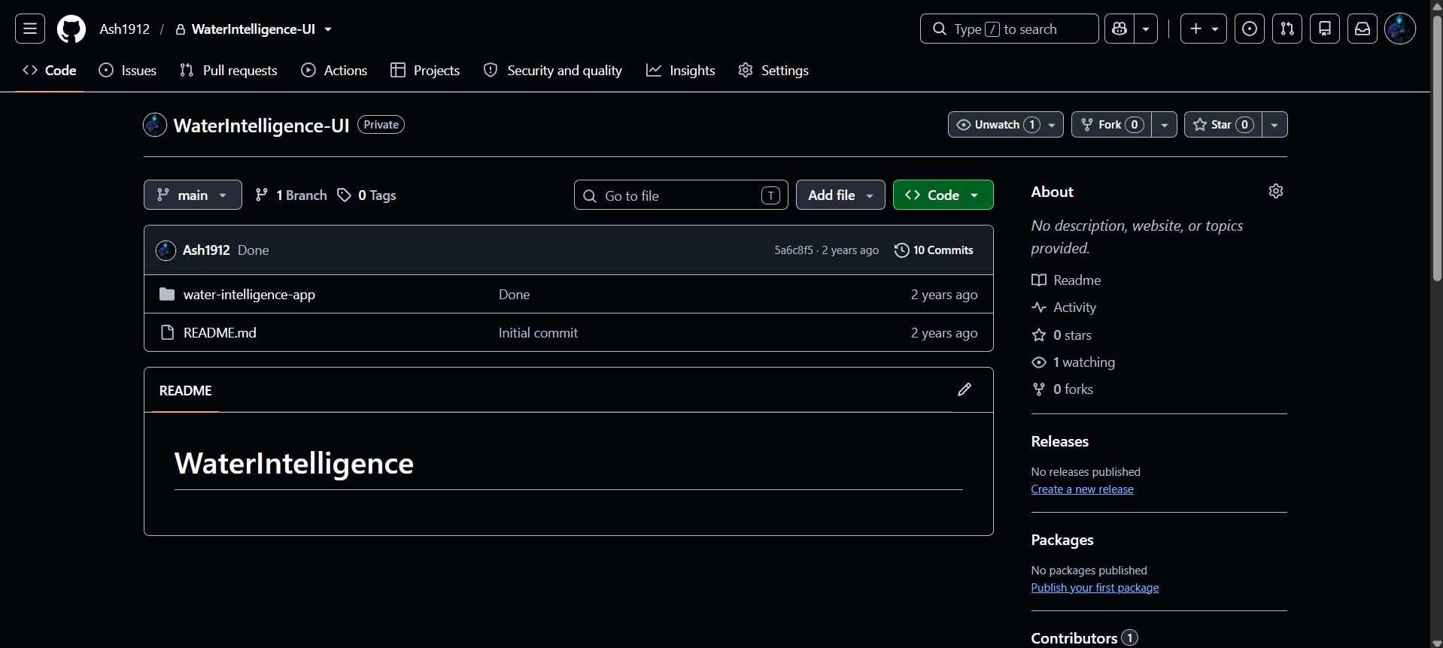Open the Packages heading link
The width and height of the screenshot is (1443, 648).
click(x=1062, y=541)
